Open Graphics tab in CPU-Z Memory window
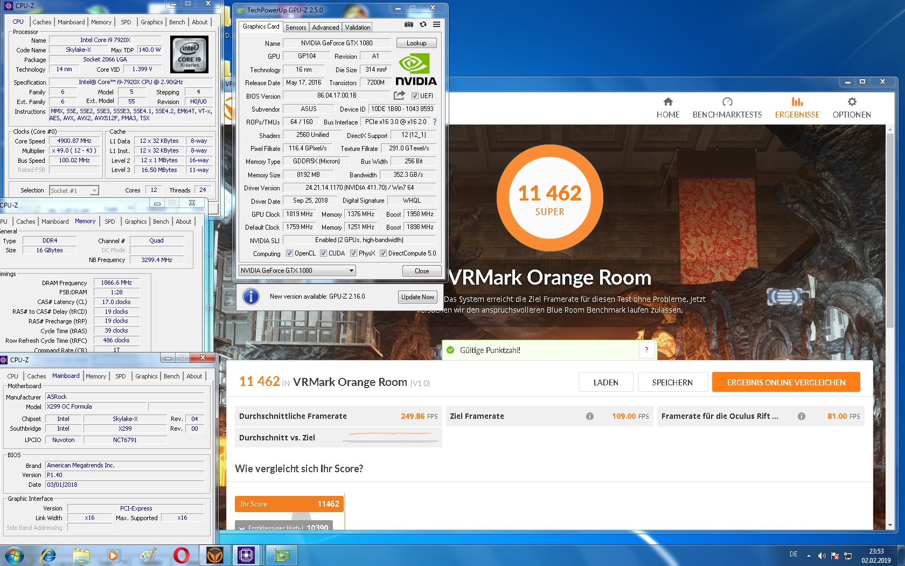 tap(135, 222)
